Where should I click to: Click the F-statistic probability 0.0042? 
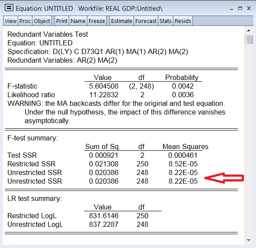coord(183,86)
